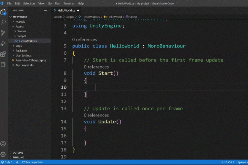Click Scripts in the breadcrumb path

(x=70, y=17)
